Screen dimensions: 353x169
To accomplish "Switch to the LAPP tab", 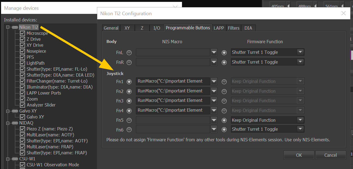I will tap(219, 28).
